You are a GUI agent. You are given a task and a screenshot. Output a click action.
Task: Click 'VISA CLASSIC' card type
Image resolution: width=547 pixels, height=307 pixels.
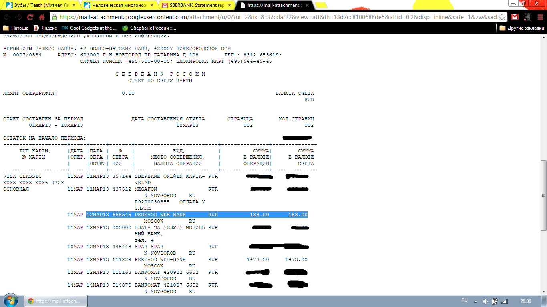[x=22, y=176]
